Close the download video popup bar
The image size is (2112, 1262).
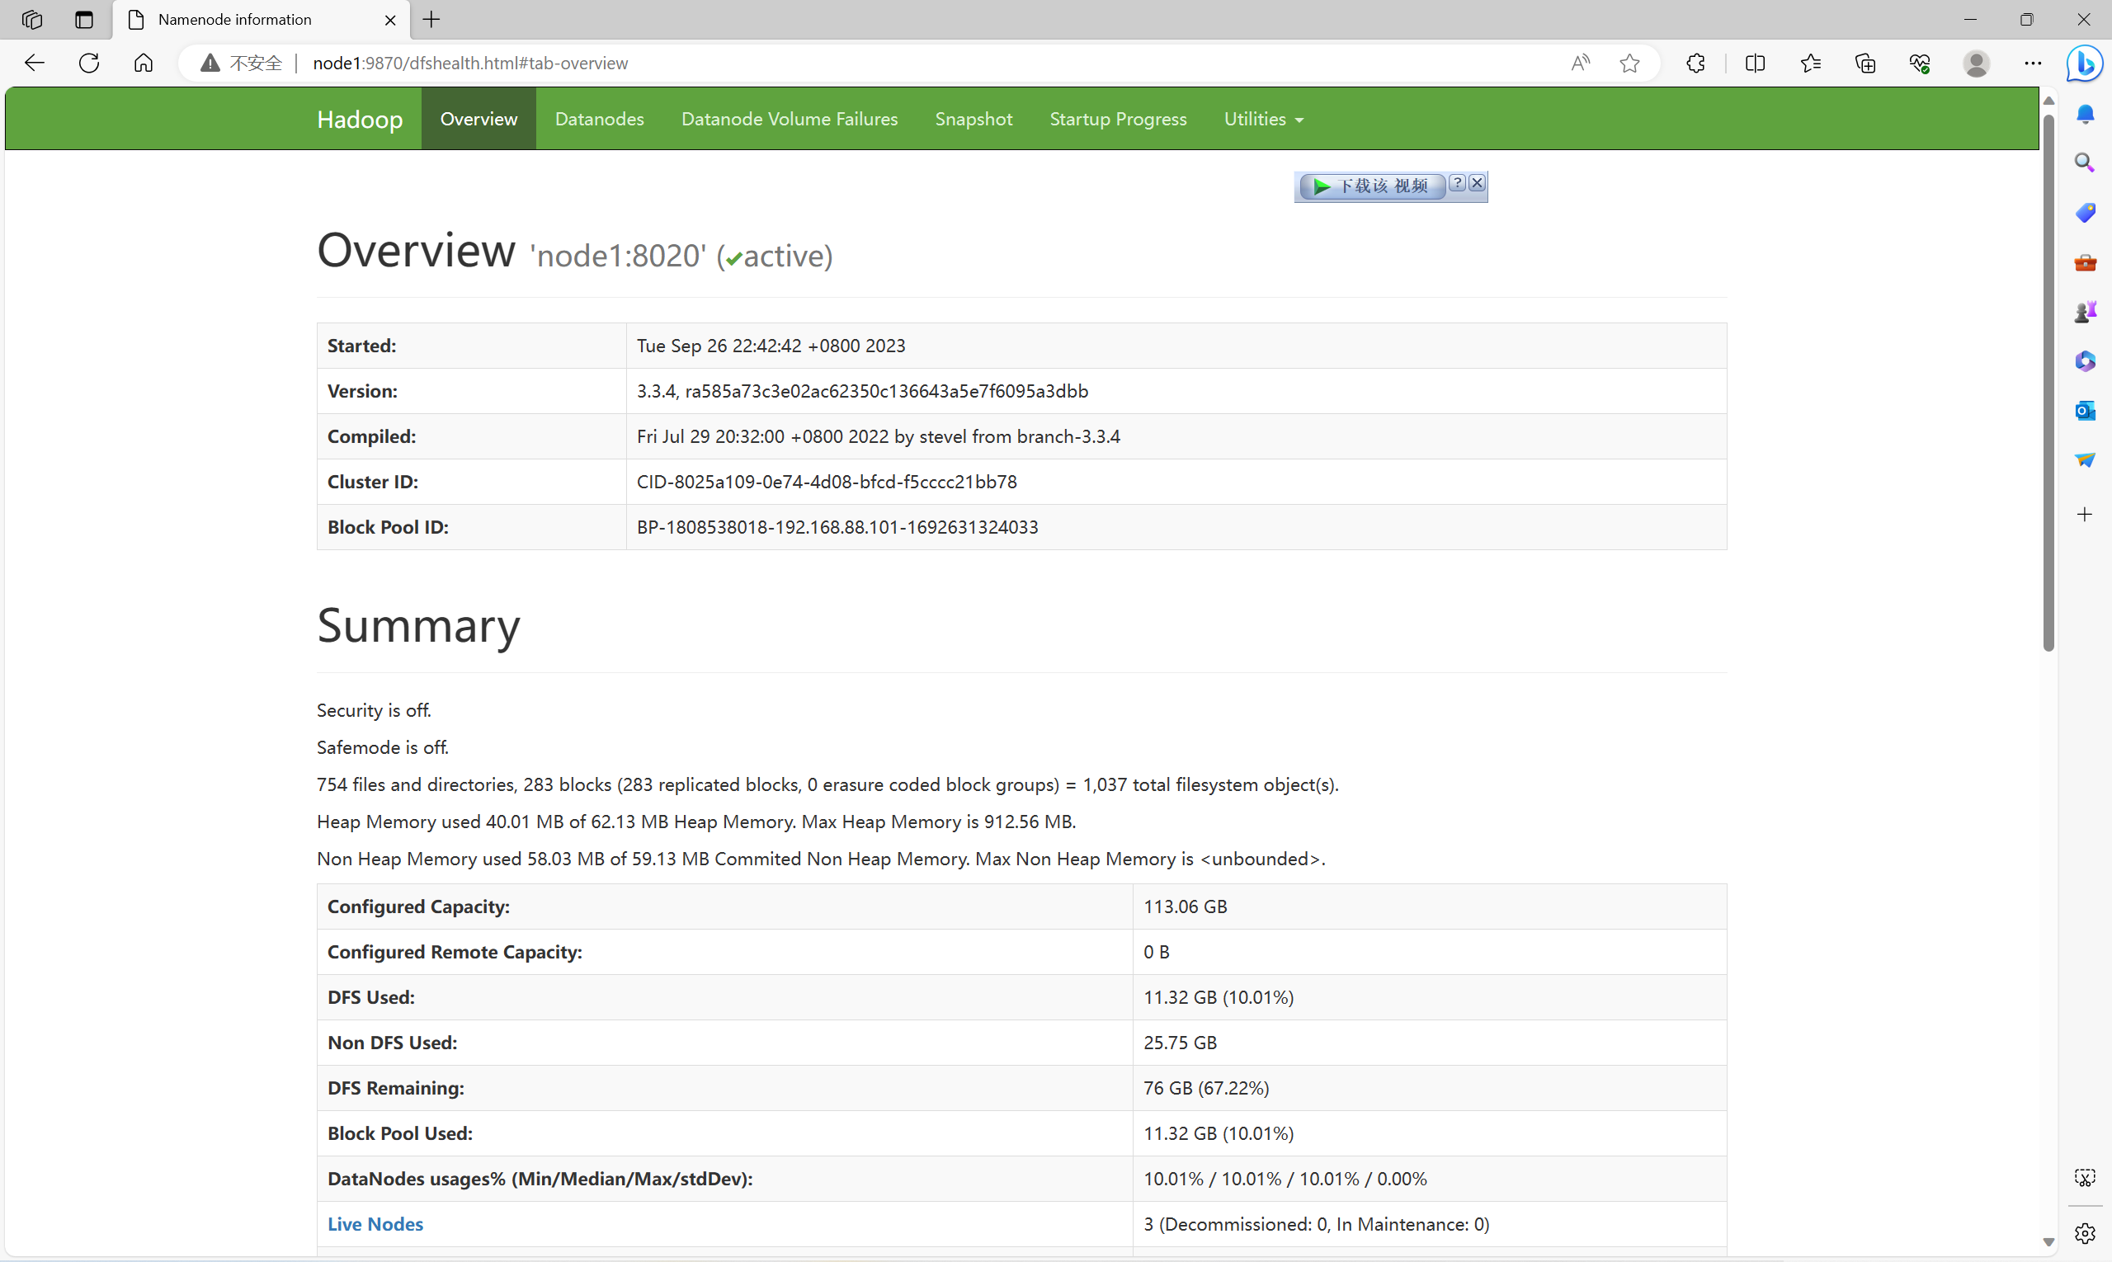click(1478, 183)
